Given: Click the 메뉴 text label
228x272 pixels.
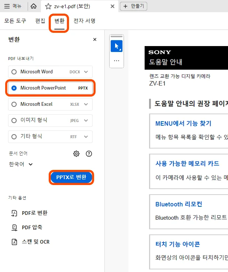Looking at the screenshot, I should [17, 6].
